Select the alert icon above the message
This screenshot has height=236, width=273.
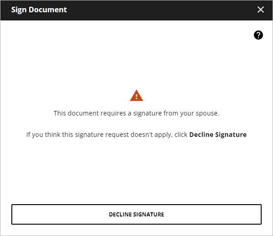click(136, 95)
